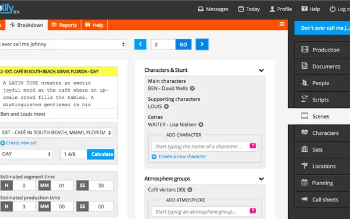The height and width of the screenshot is (219, 350).
Task: Click the Calculate button
Action: pos(101,154)
